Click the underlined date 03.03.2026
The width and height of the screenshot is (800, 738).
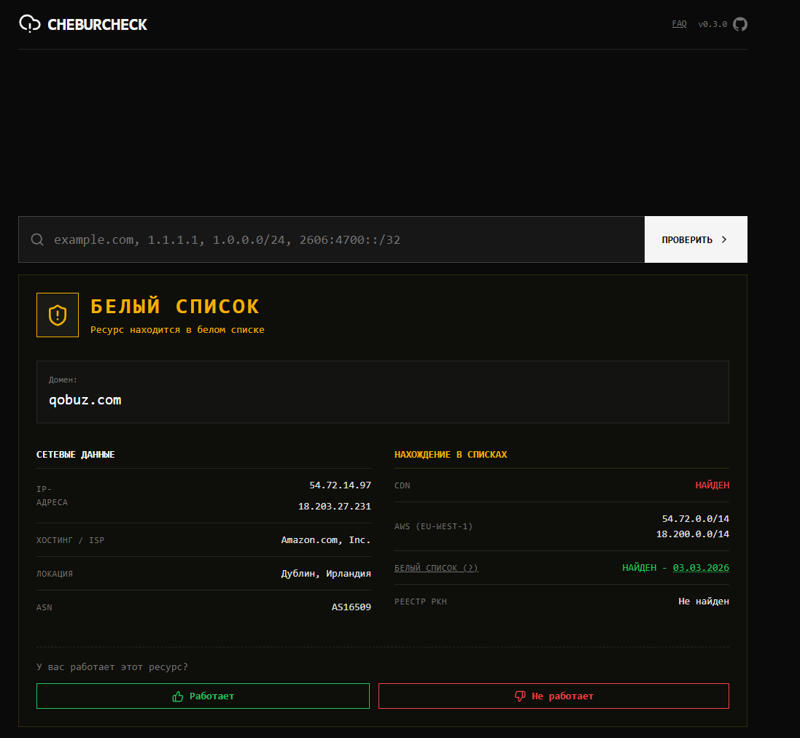click(701, 568)
